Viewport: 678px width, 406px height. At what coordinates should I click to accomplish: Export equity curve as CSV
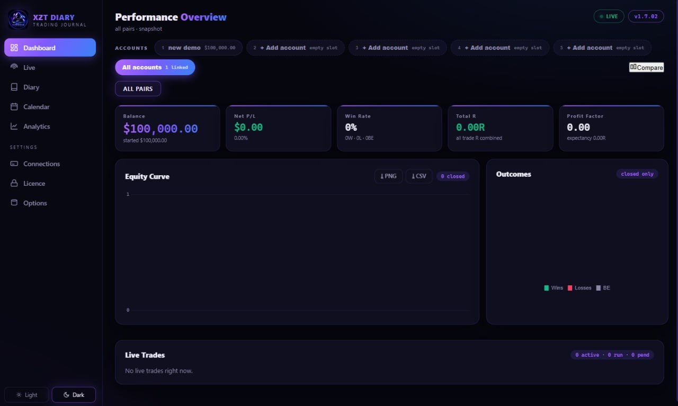click(419, 176)
